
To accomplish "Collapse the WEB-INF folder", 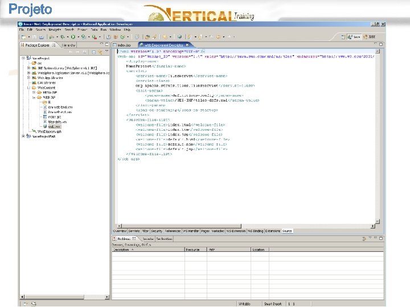I will tap(34, 97).
